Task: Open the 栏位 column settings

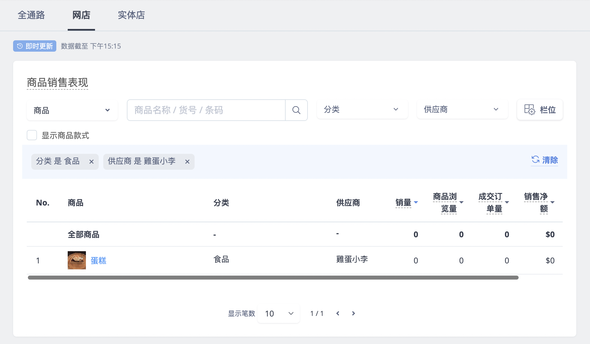Action: coord(540,110)
